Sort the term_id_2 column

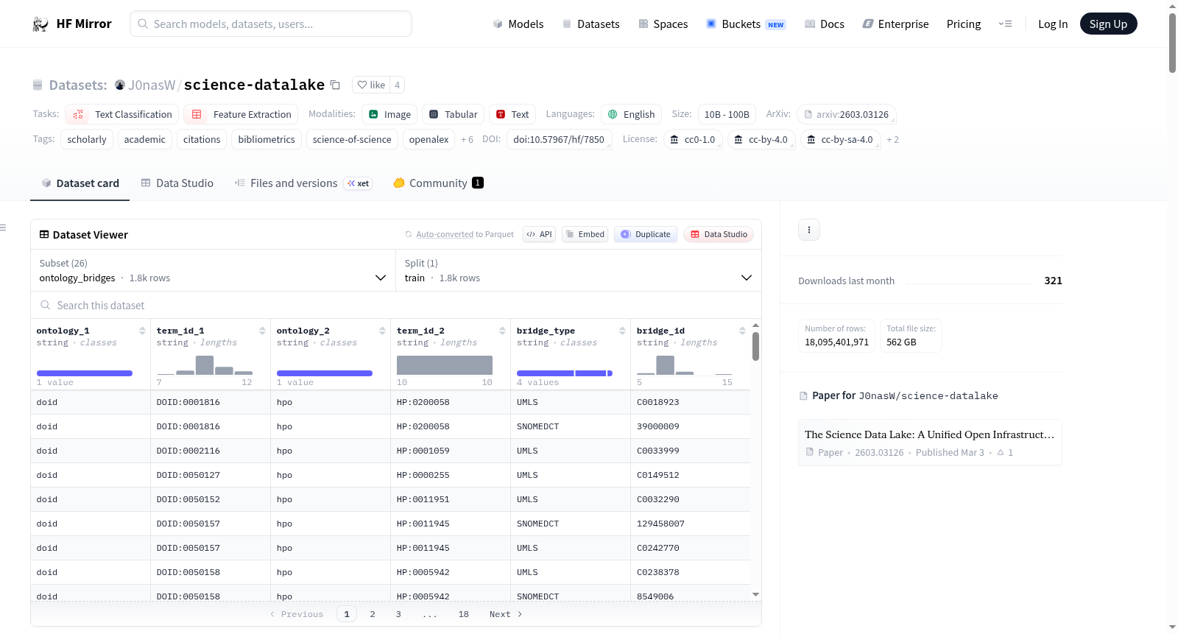(x=502, y=331)
